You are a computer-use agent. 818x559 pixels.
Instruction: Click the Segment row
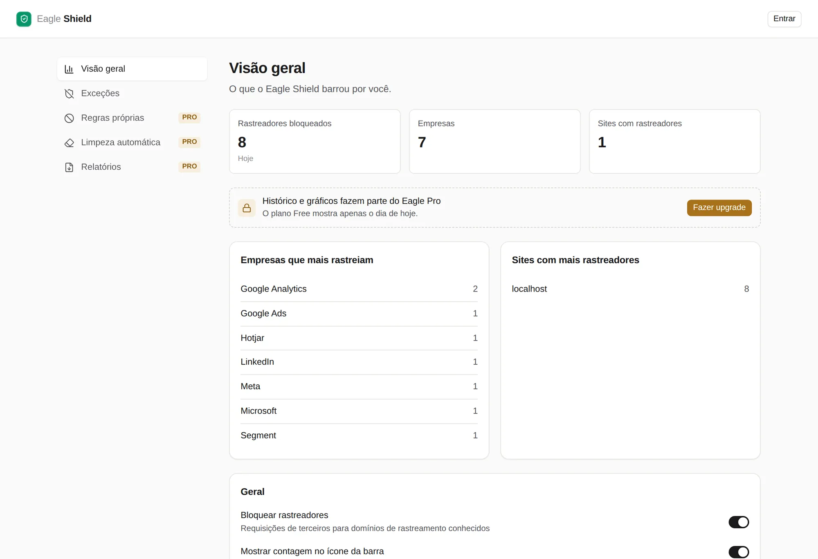click(359, 436)
